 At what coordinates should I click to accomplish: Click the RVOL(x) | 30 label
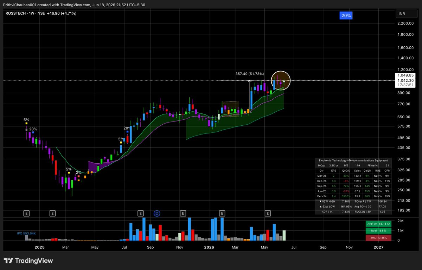(x=363, y=212)
